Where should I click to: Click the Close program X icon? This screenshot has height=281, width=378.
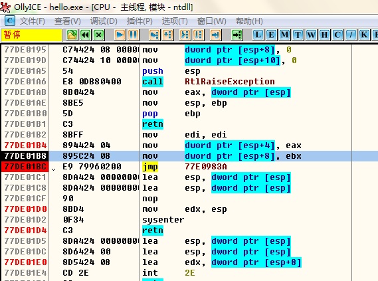tap(99, 35)
